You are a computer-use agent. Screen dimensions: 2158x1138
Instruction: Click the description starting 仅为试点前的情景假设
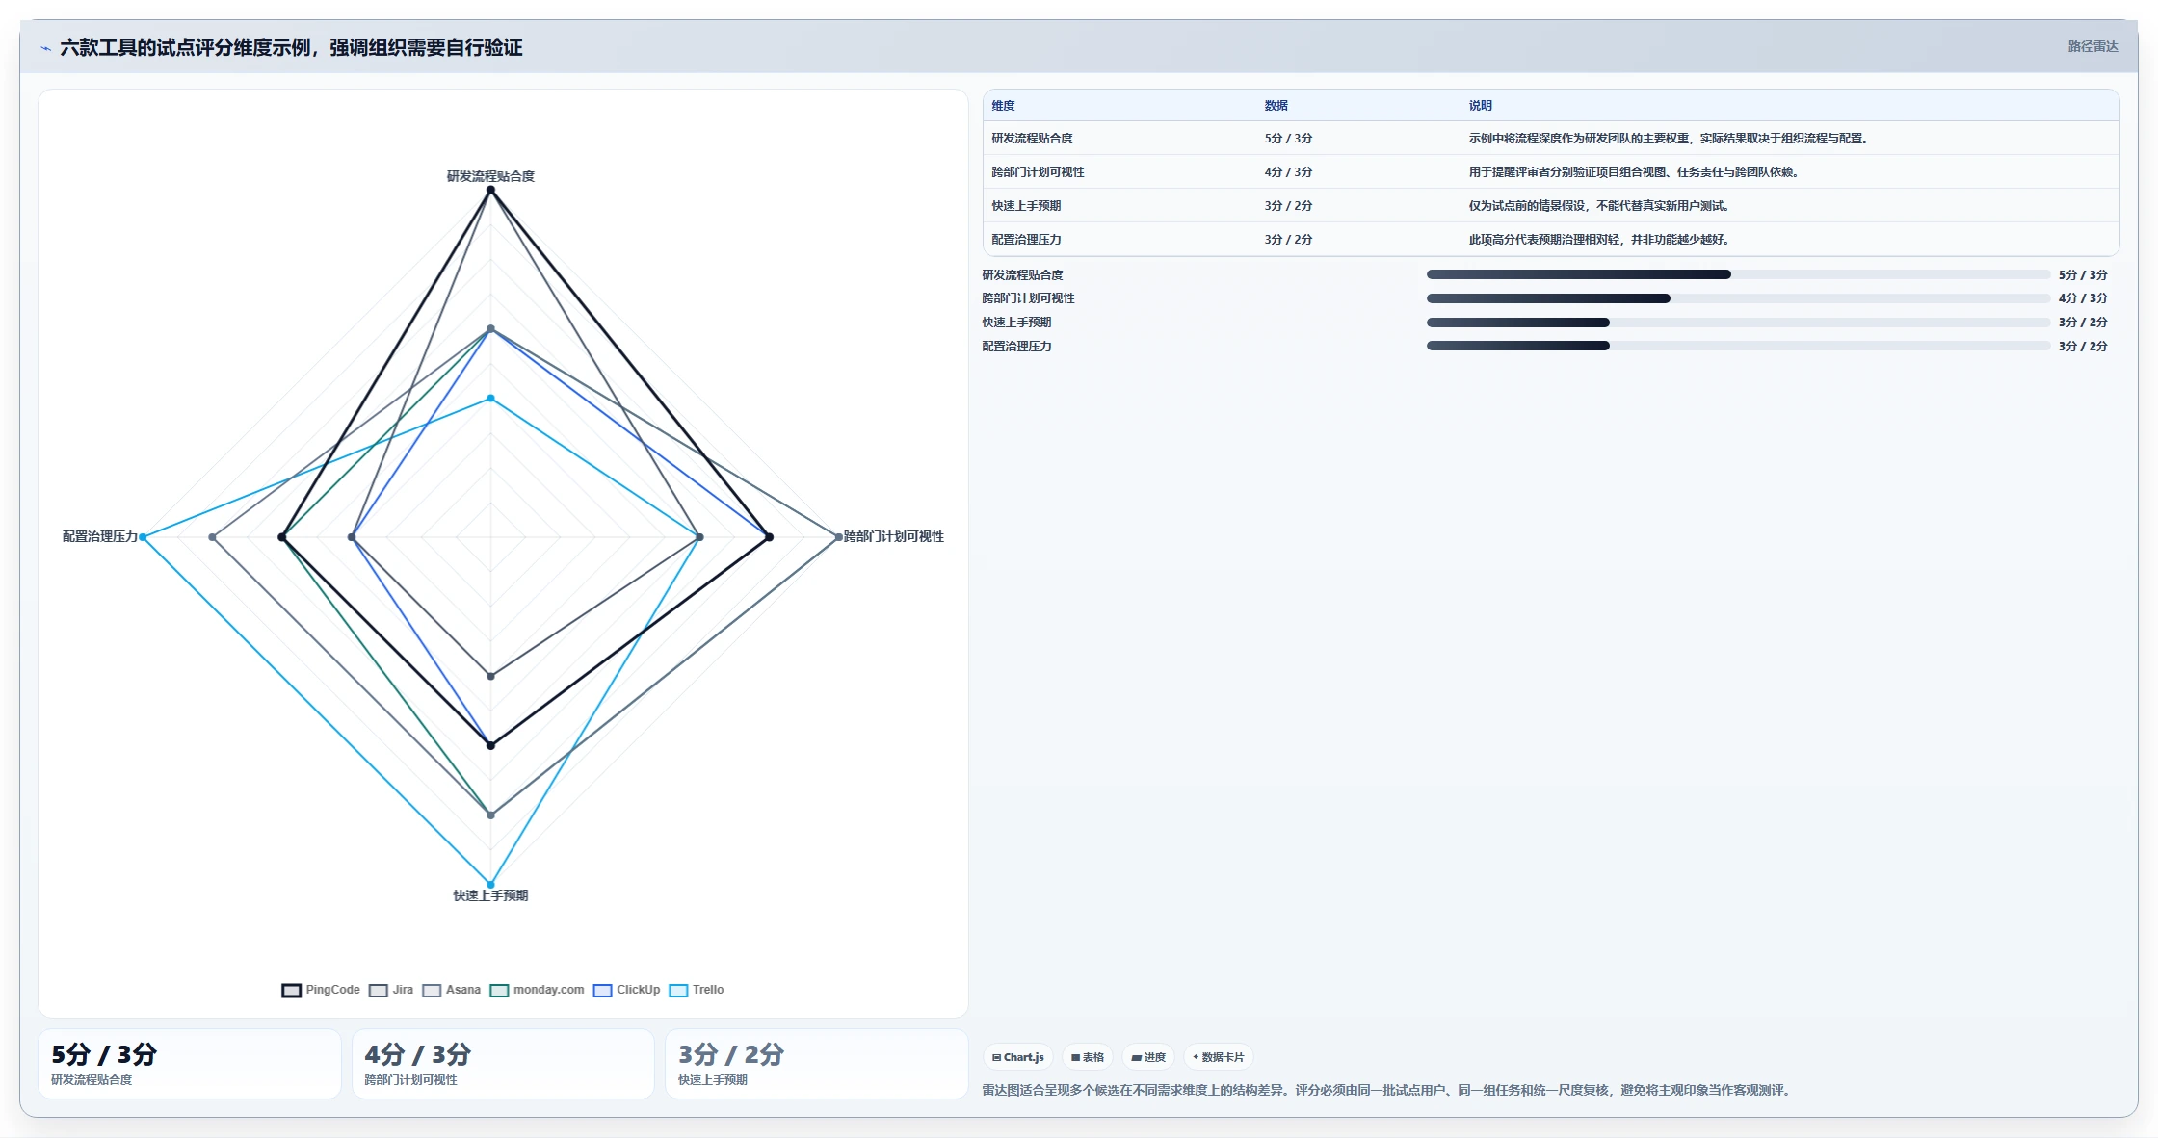coord(1601,206)
